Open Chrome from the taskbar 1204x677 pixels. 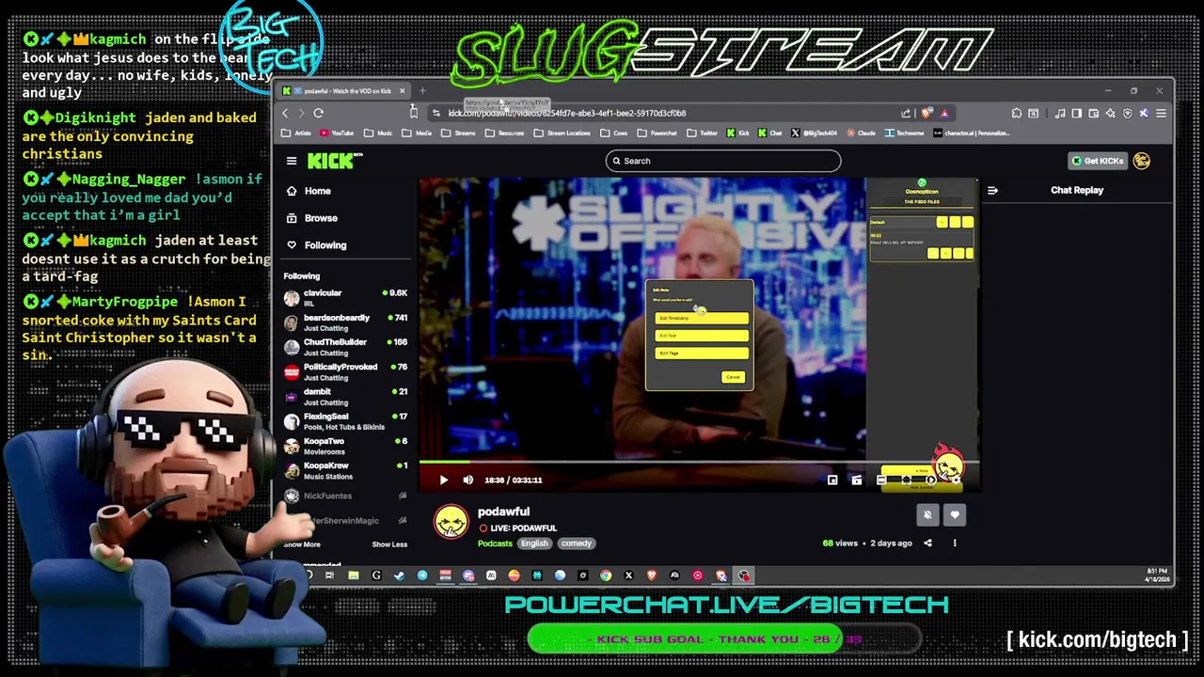[606, 575]
